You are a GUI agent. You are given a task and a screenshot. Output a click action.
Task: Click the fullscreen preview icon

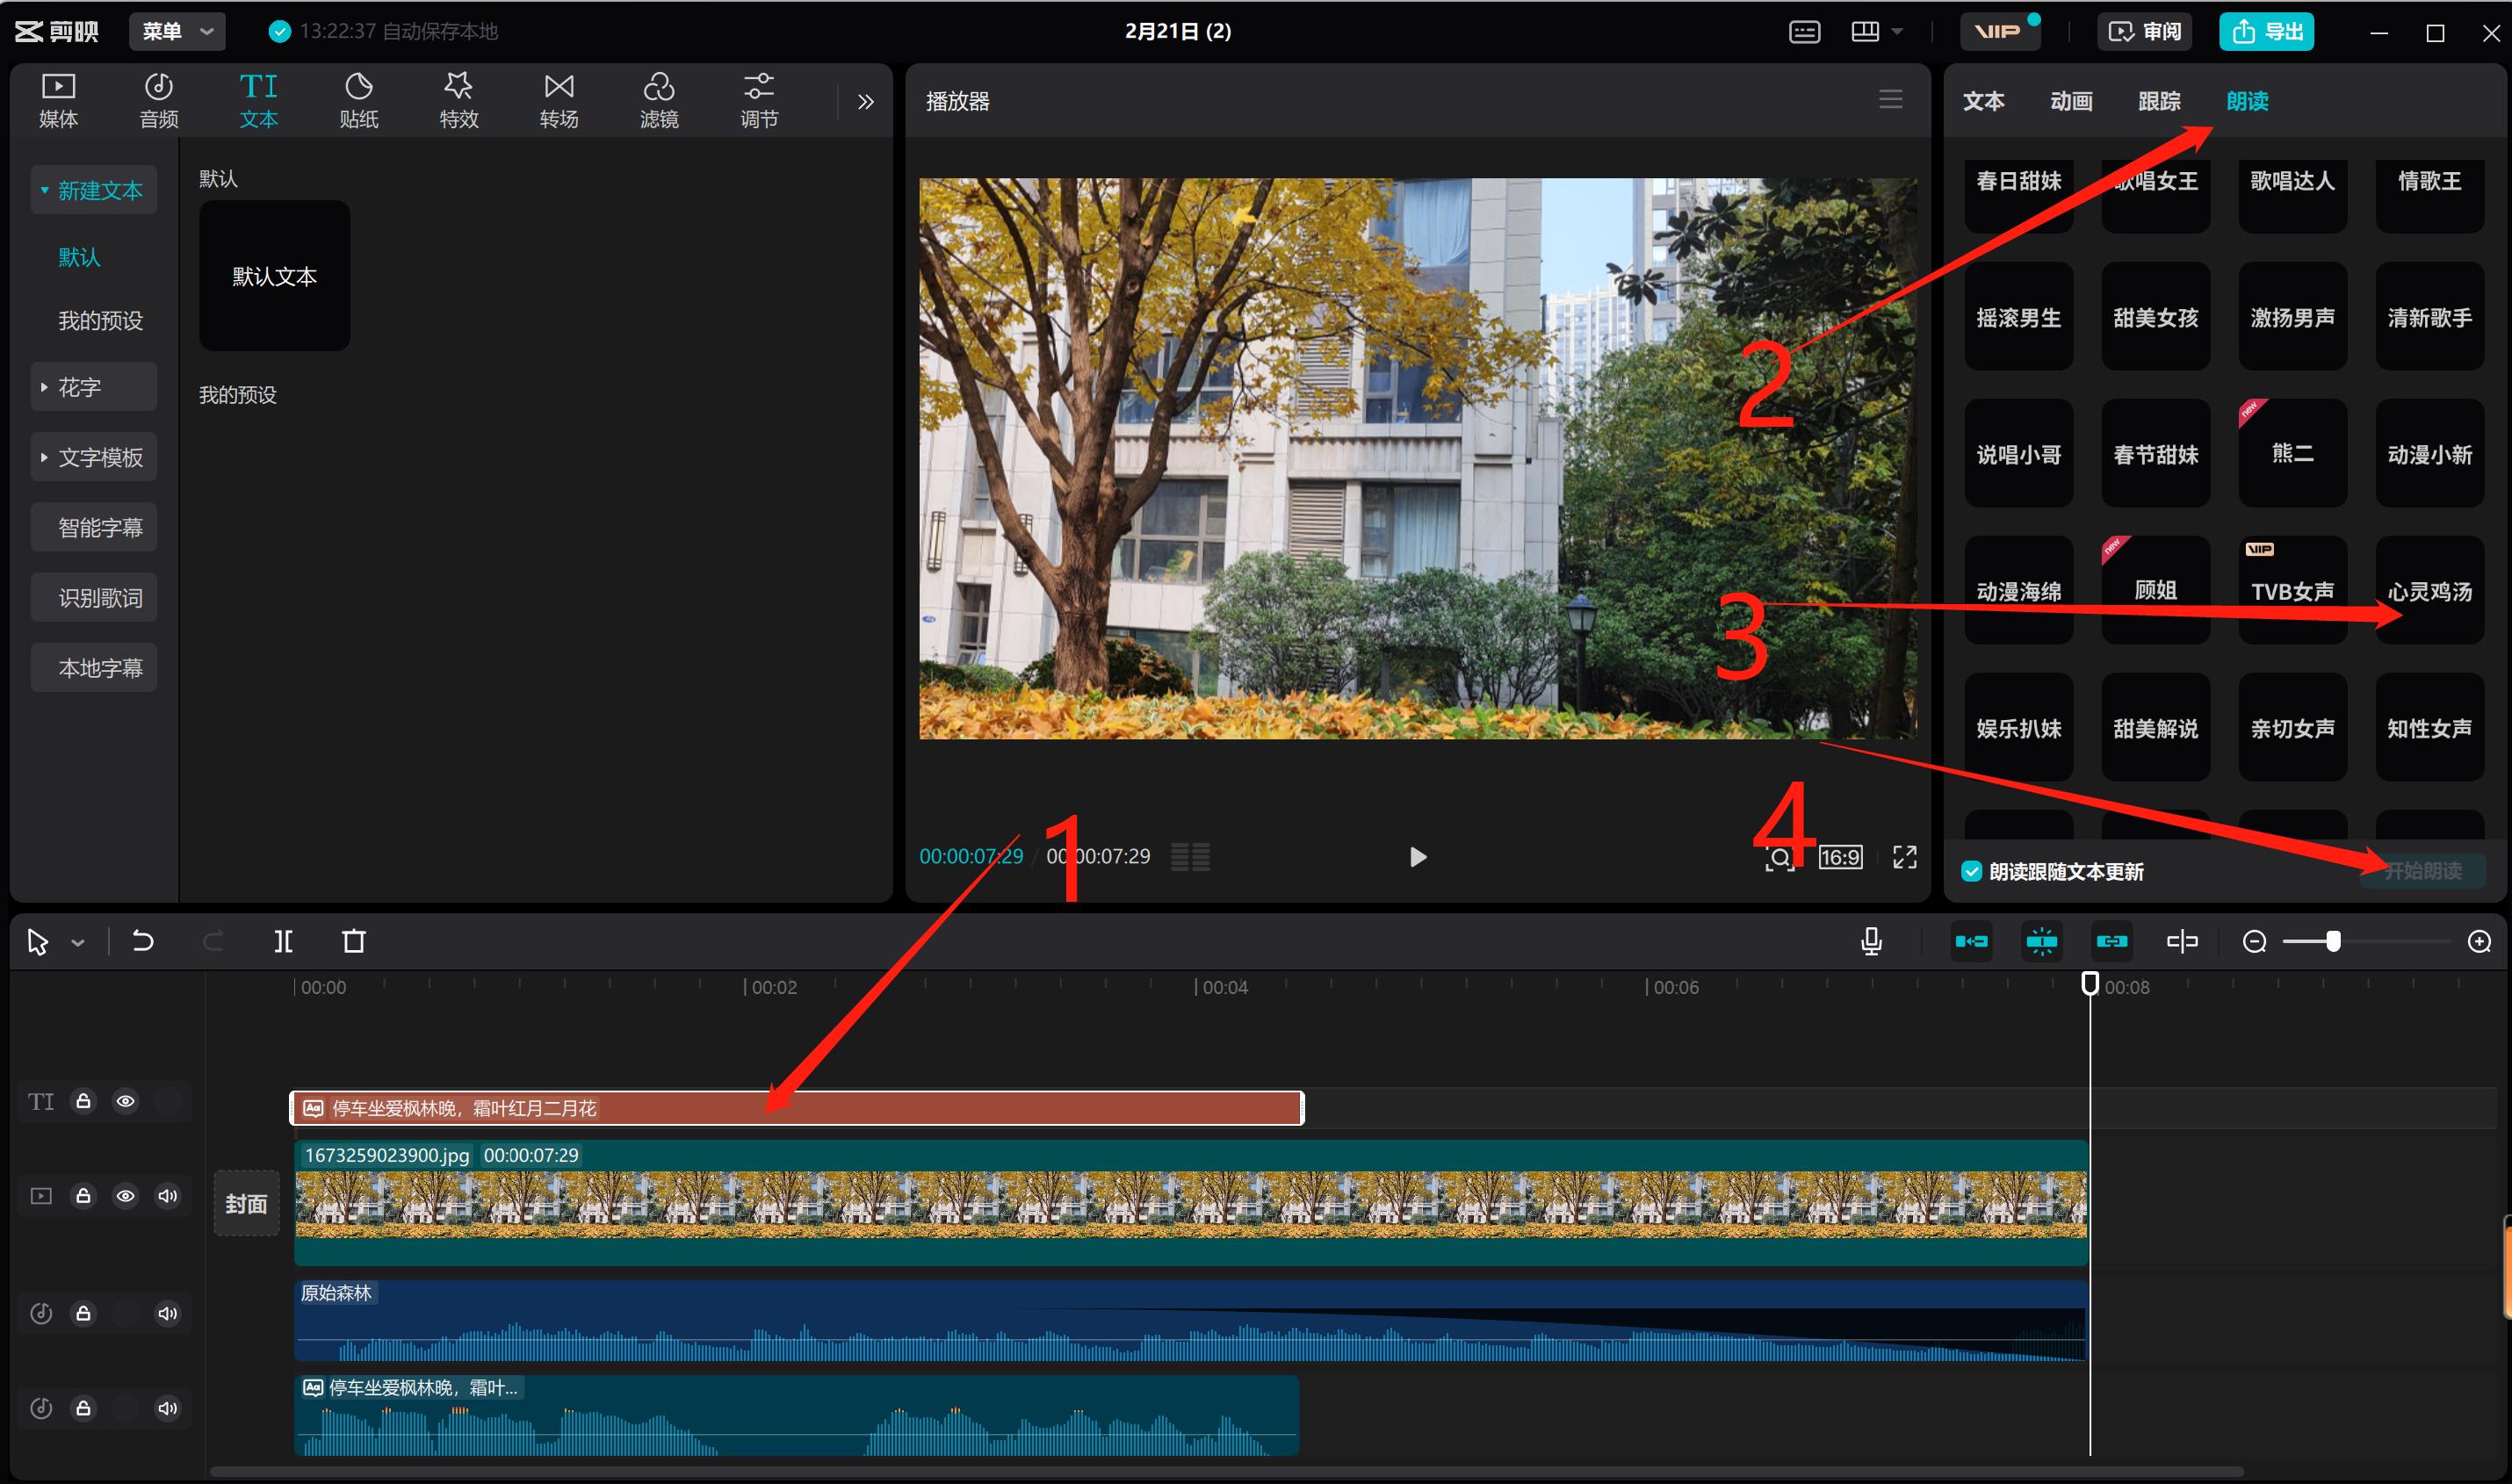point(1904,857)
